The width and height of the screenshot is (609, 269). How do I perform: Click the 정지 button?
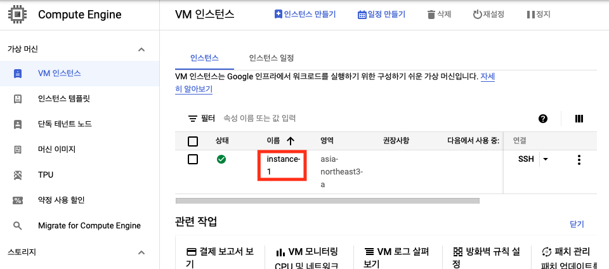(x=539, y=15)
